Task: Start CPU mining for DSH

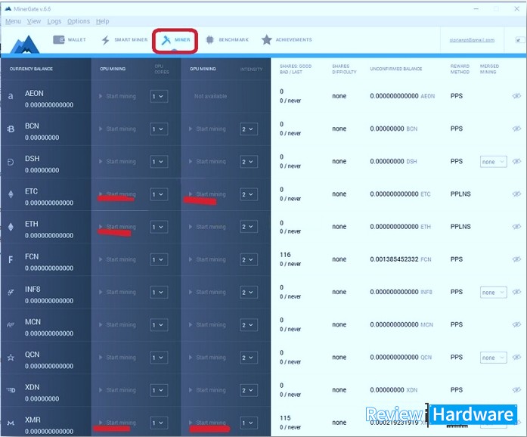Action: tap(117, 161)
